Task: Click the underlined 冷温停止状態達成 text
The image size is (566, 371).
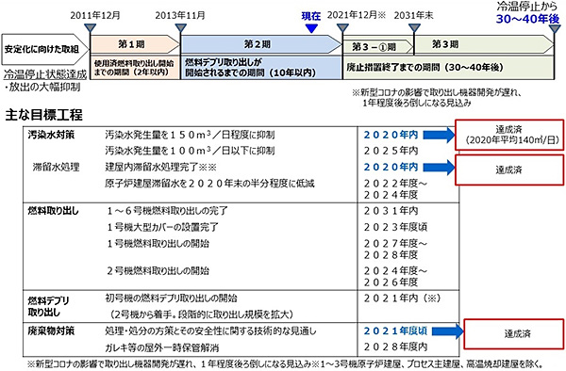Action: coord(45,74)
